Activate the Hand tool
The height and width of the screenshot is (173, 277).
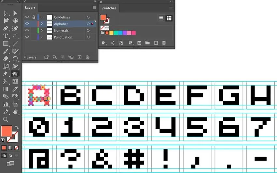click(x=15, y=112)
